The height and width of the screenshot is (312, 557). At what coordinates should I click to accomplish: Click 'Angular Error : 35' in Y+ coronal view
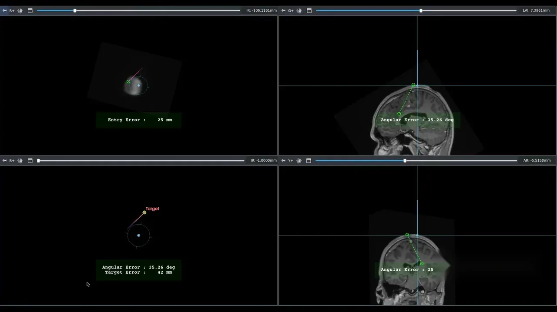click(x=407, y=270)
